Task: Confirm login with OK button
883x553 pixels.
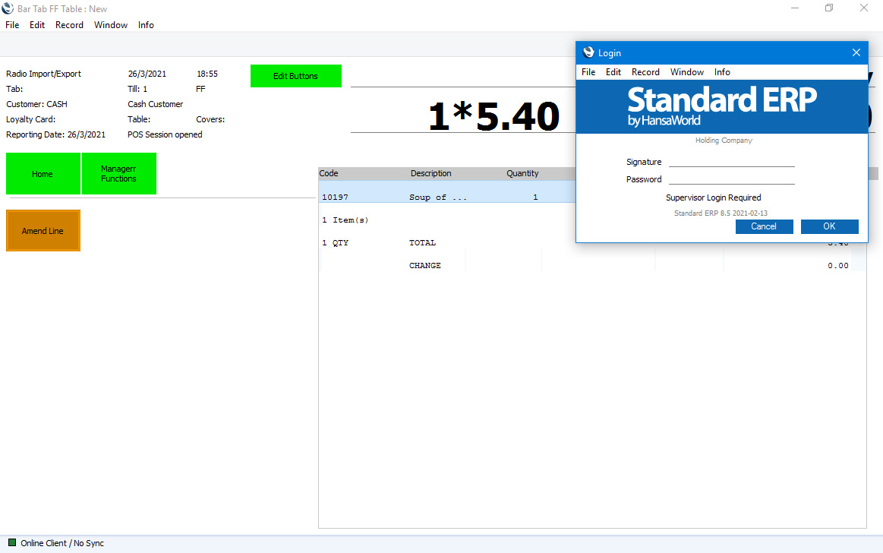Action: coord(830,226)
